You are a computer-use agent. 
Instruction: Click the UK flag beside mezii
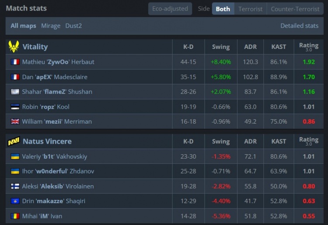[x=15, y=121]
